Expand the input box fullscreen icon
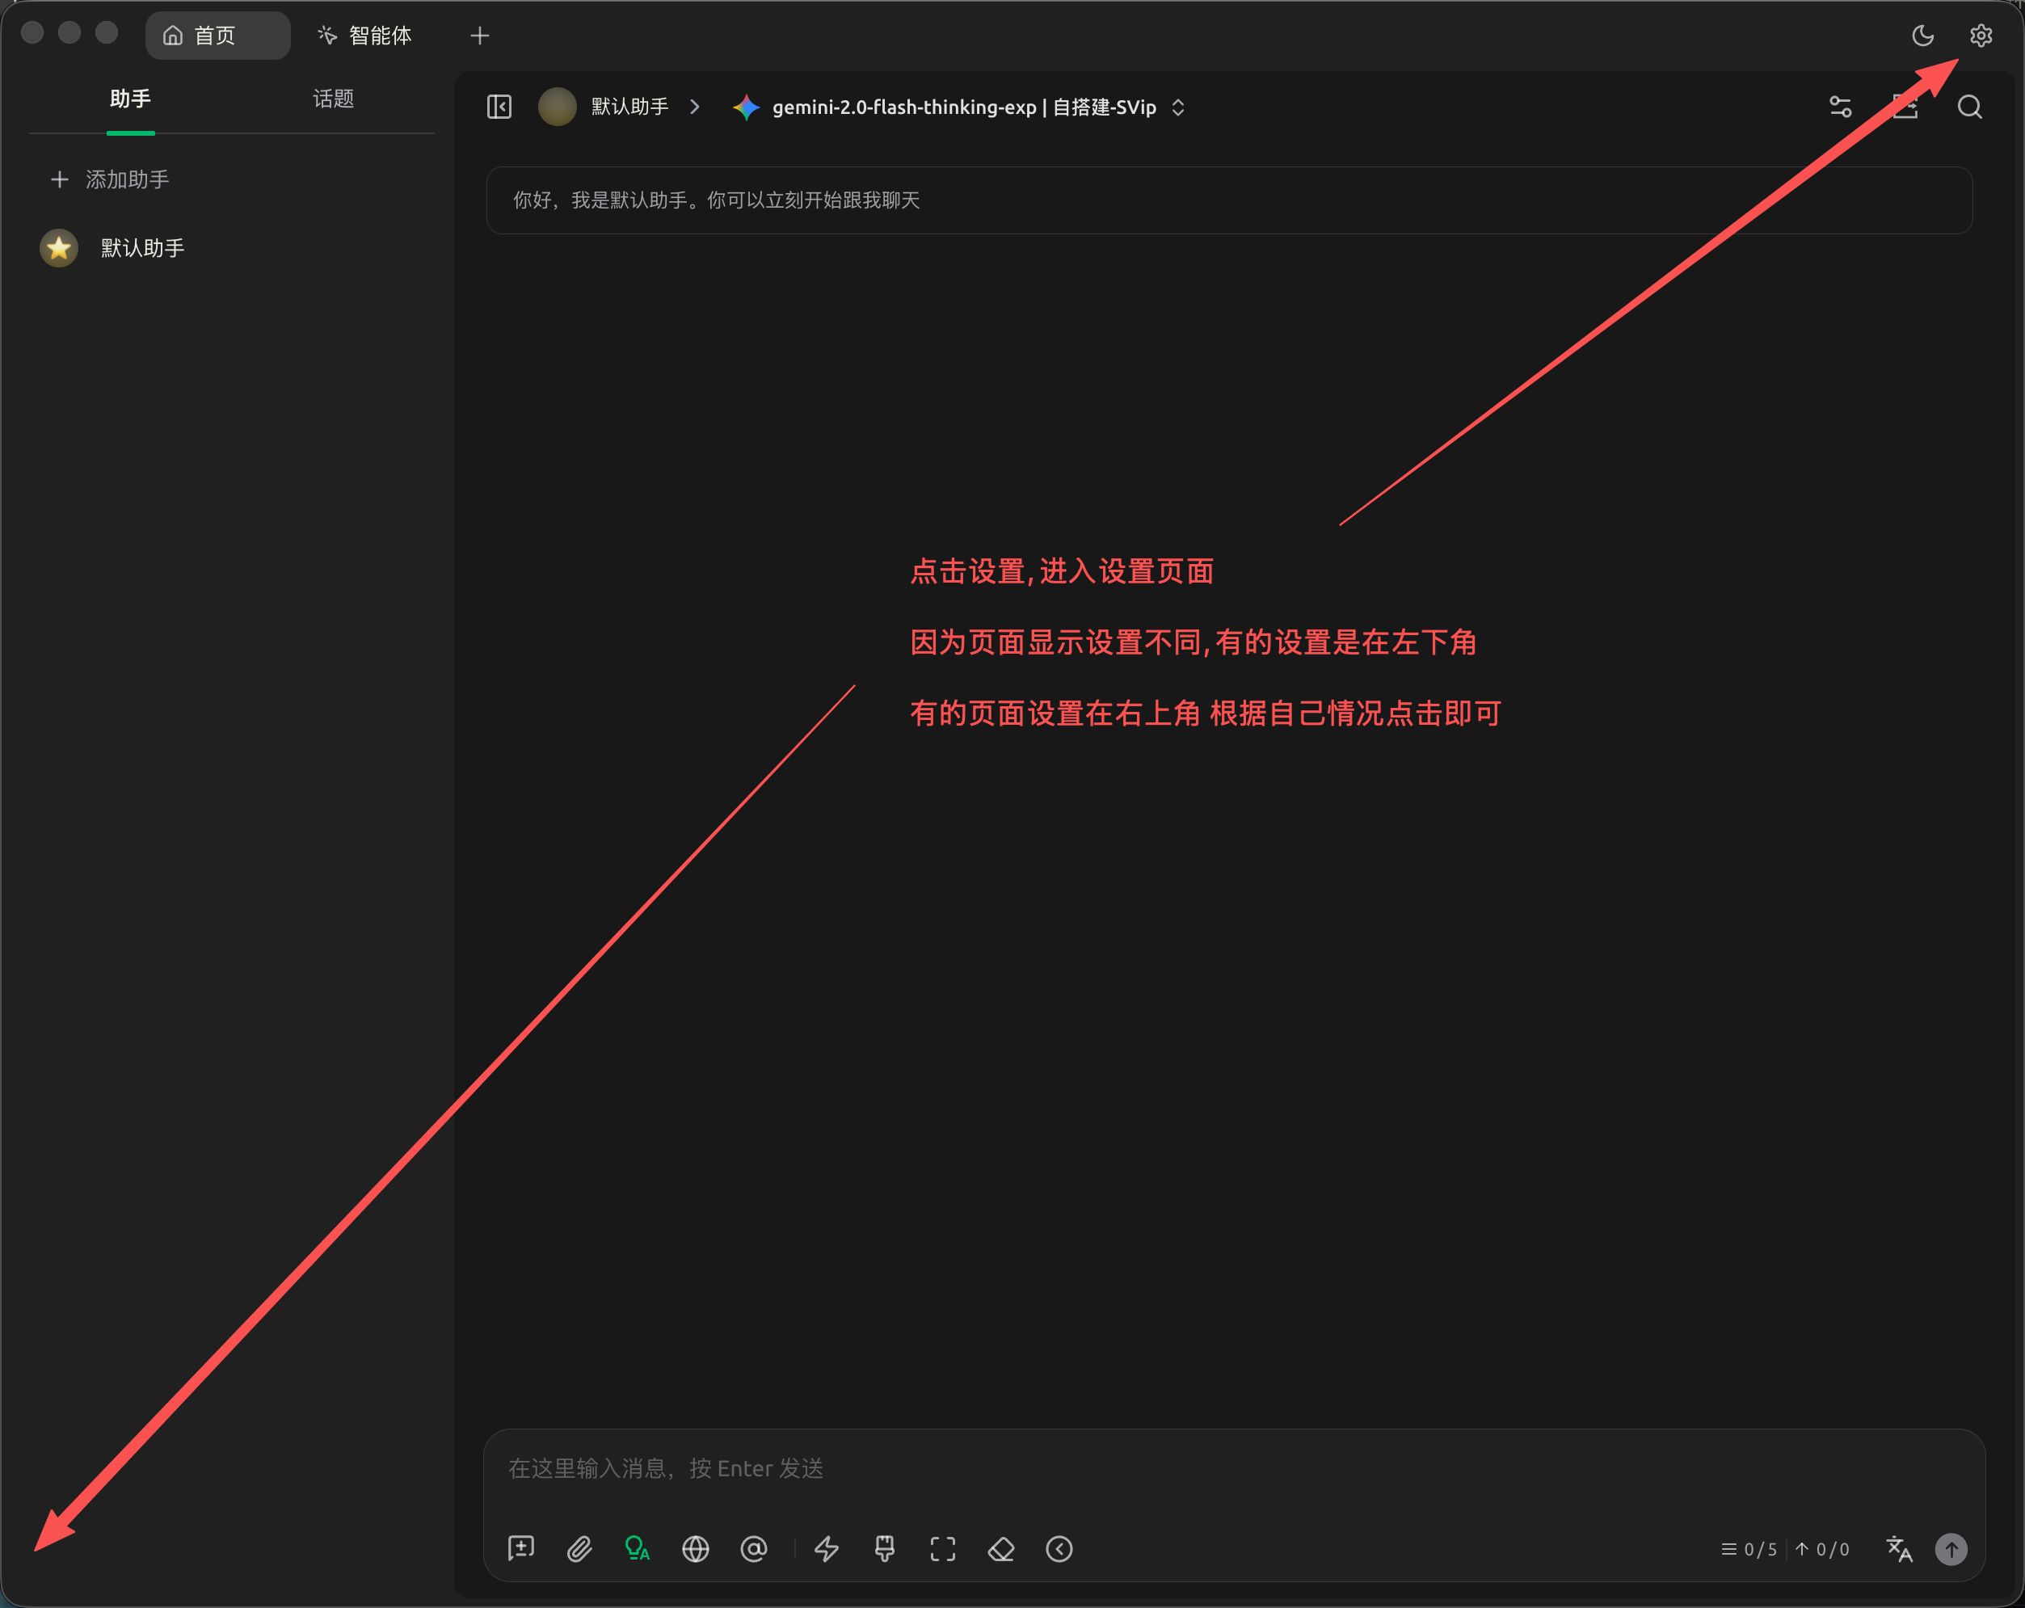The image size is (2025, 1608). pyautogui.click(x=943, y=1549)
